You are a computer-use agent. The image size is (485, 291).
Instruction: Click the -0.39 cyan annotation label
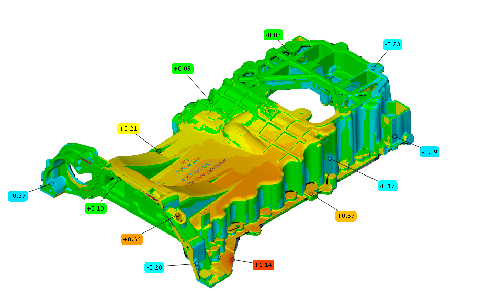click(x=430, y=152)
